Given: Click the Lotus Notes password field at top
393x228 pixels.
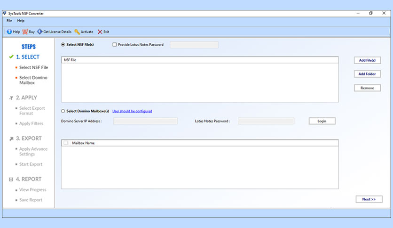Looking at the screenshot, I should click(x=194, y=45).
